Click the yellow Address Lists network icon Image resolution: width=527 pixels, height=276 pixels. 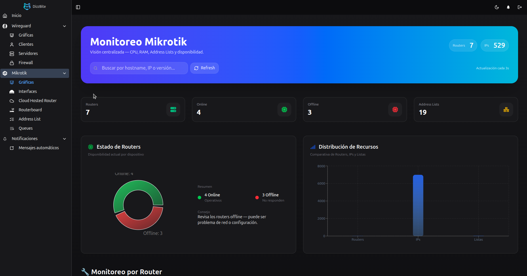506,110
